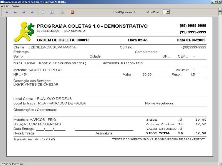Click the 'Nome Recebedor:' label
This screenshot has height=166, width=222.
pos(160,103)
